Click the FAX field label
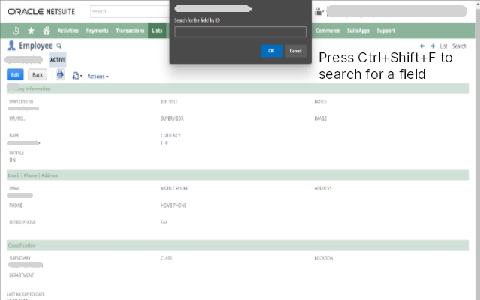 (x=163, y=223)
